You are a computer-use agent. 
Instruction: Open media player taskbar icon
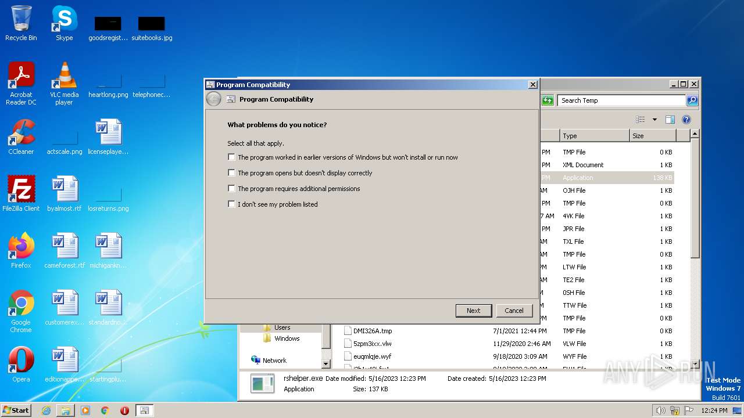tap(85, 410)
